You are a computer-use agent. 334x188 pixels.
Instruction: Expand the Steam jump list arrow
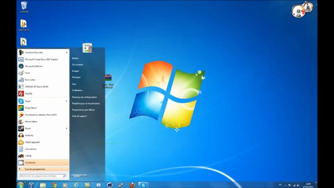(67, 128)
